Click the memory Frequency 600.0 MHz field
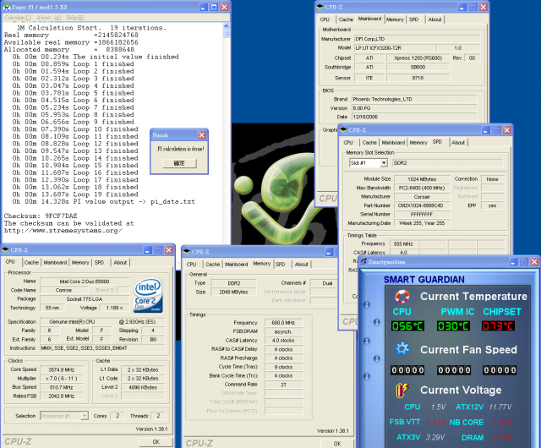541x448 pixels. tap(283, 323)
